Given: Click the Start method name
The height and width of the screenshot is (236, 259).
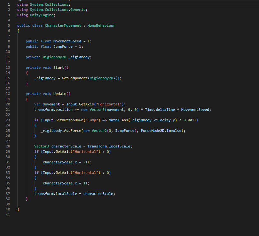Looking at the screenshot, I should click(59, 68).
